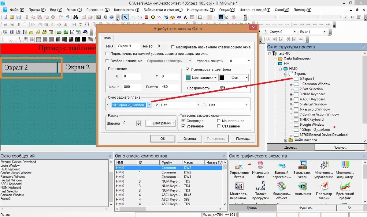This screenshot has width=367, height=217.
Task: Toggle 'Следящее' popup type checkbox
Action: click(x=183, y=121)
